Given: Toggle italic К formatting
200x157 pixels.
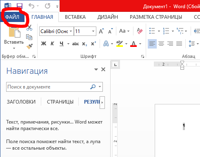Looking at the screenshot, I should tap(52, 44).
